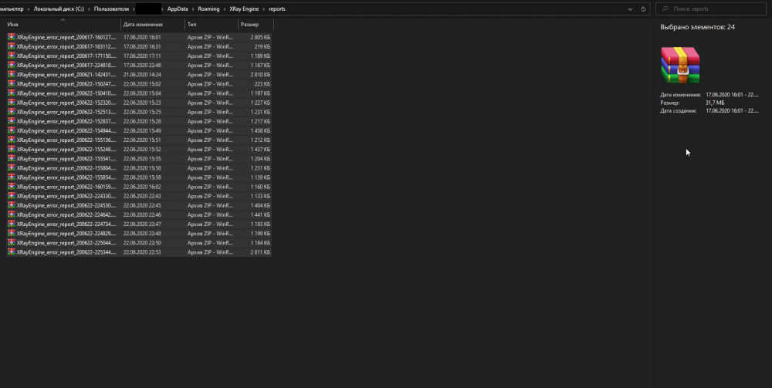This screenshot has width=772, height=388.
Task: Click the archive icon of report 200622-155854
Action: [x=12, y=177]
